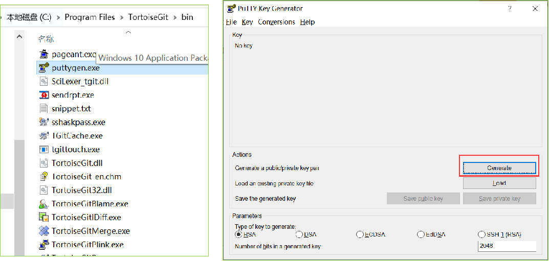
Task: Select the snippet.txt file name
Action: (x=71, y=109)
